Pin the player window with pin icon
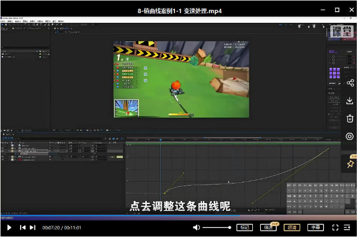The image size is (360, 237). pyautogui.click(x=350, y=164)
